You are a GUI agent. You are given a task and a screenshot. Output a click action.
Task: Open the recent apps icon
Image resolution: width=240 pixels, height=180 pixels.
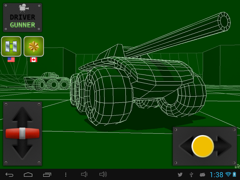point(47,175)
